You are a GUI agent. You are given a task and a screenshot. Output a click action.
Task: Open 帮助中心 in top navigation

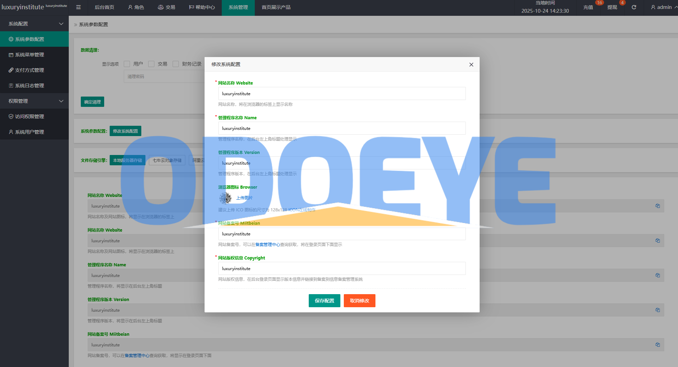202,7
